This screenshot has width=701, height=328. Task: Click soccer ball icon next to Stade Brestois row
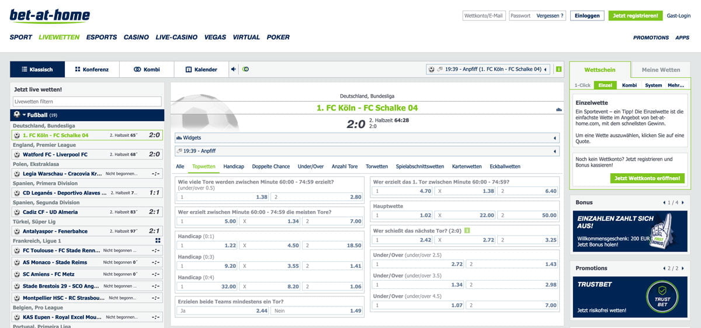coord(17,286)
